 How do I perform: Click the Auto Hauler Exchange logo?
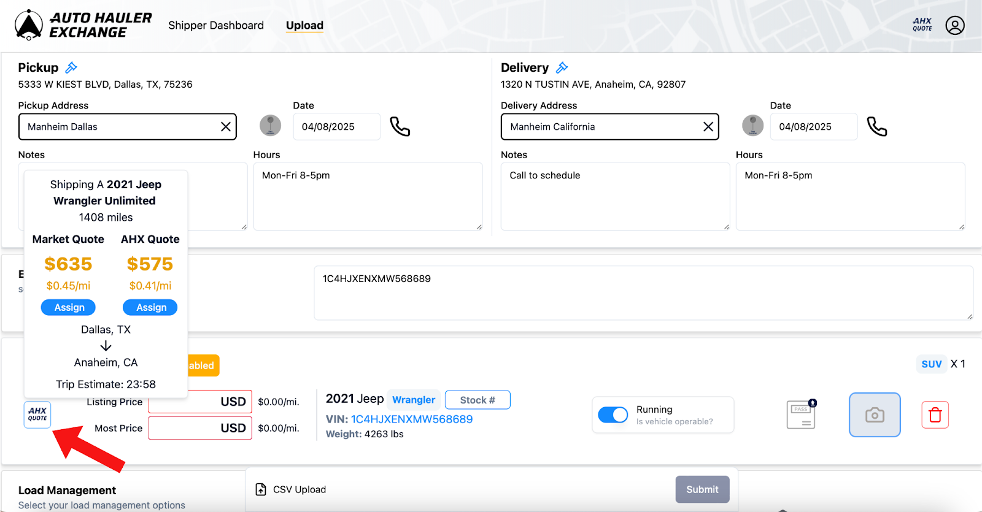pos(83,25)
